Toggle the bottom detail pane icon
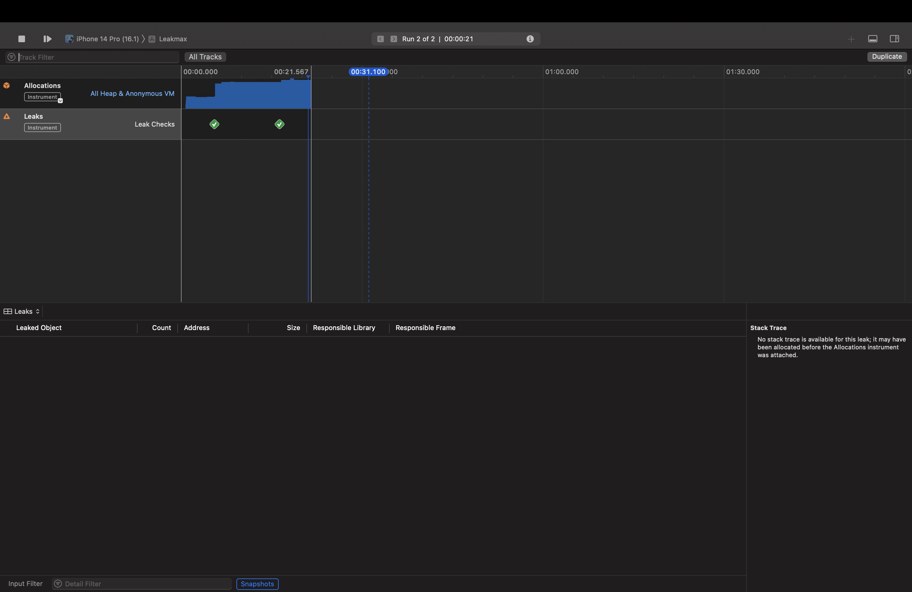This screenshot has width=912, height=592. click(x=872, y=39)
